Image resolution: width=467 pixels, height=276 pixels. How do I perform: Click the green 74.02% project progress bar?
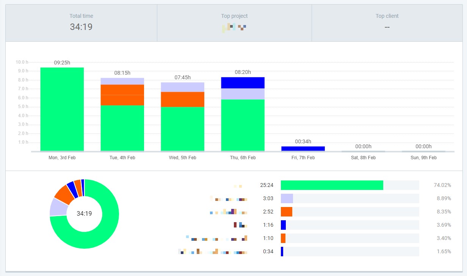coord(332,185)
